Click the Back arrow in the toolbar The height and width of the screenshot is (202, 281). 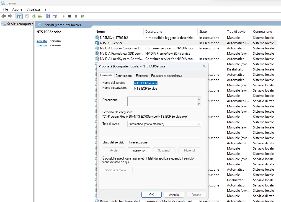4,16
